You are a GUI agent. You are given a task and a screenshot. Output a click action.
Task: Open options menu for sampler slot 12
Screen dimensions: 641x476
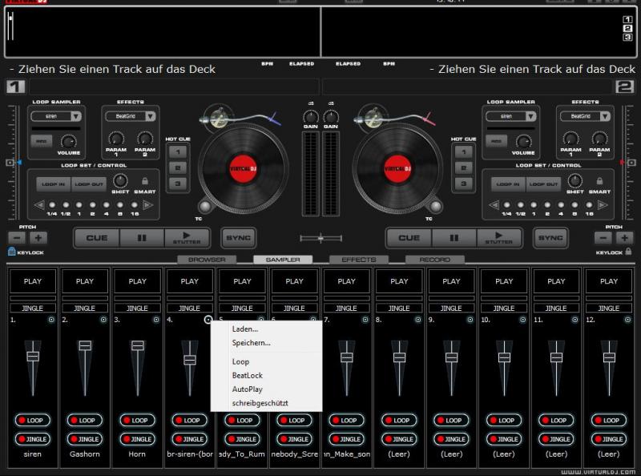(627, 320)
